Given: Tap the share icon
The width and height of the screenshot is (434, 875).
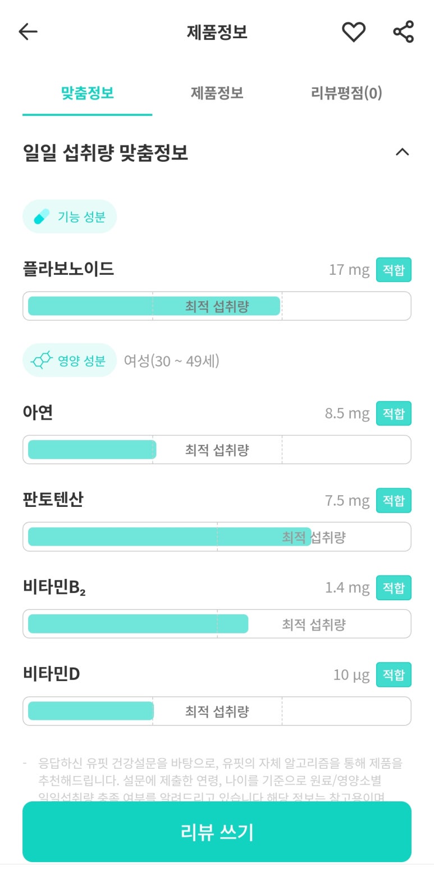Looking at the screenshot, I should click(x=403, y=32).
